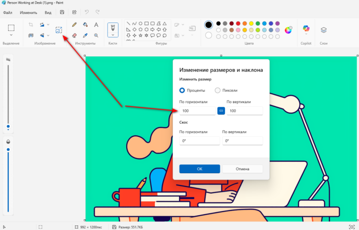This screenshot has width=359, height=230.
Task: Click the 992 × 1200пкс status text
Action: coord(91,227)
